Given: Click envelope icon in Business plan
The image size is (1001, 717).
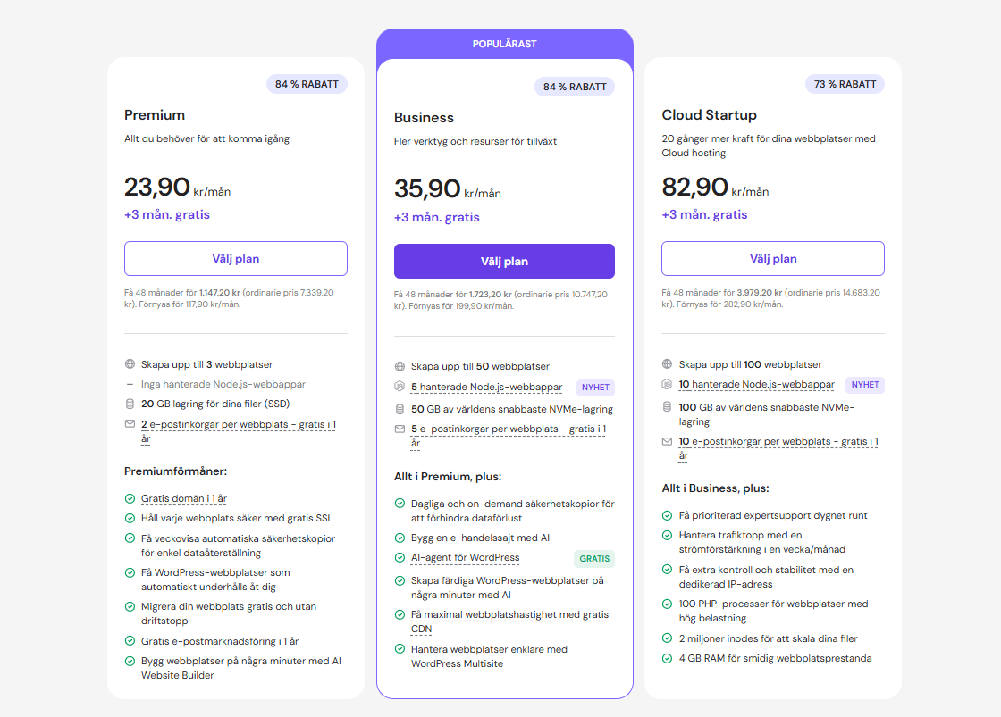Looking at the screenshot, I should 400,429.
